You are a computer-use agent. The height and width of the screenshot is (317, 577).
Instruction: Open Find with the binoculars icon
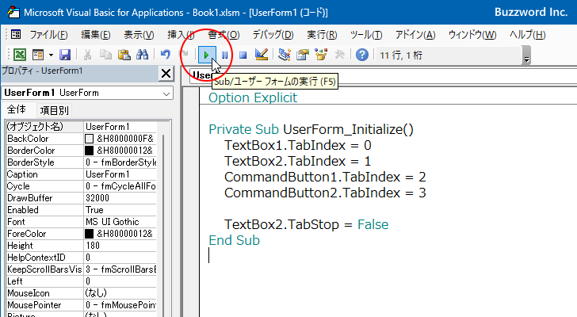tap(143, 55)
